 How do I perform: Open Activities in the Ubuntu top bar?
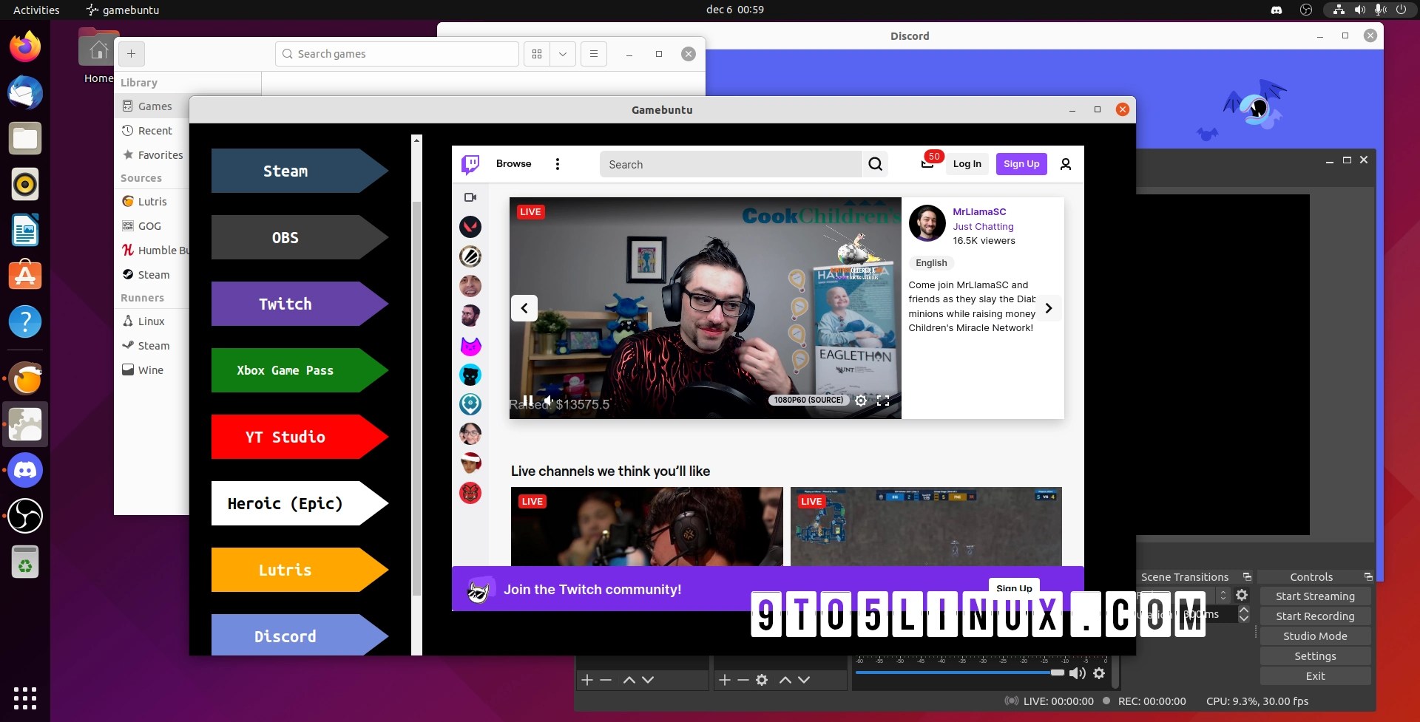click(x=36, y=10)
